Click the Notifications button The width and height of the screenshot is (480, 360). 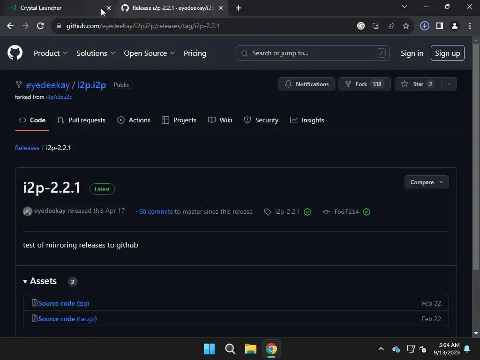coord(307,84)
